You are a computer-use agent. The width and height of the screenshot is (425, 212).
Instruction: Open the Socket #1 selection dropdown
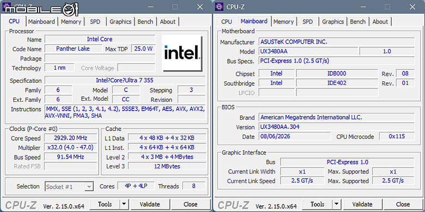[69, 186]
